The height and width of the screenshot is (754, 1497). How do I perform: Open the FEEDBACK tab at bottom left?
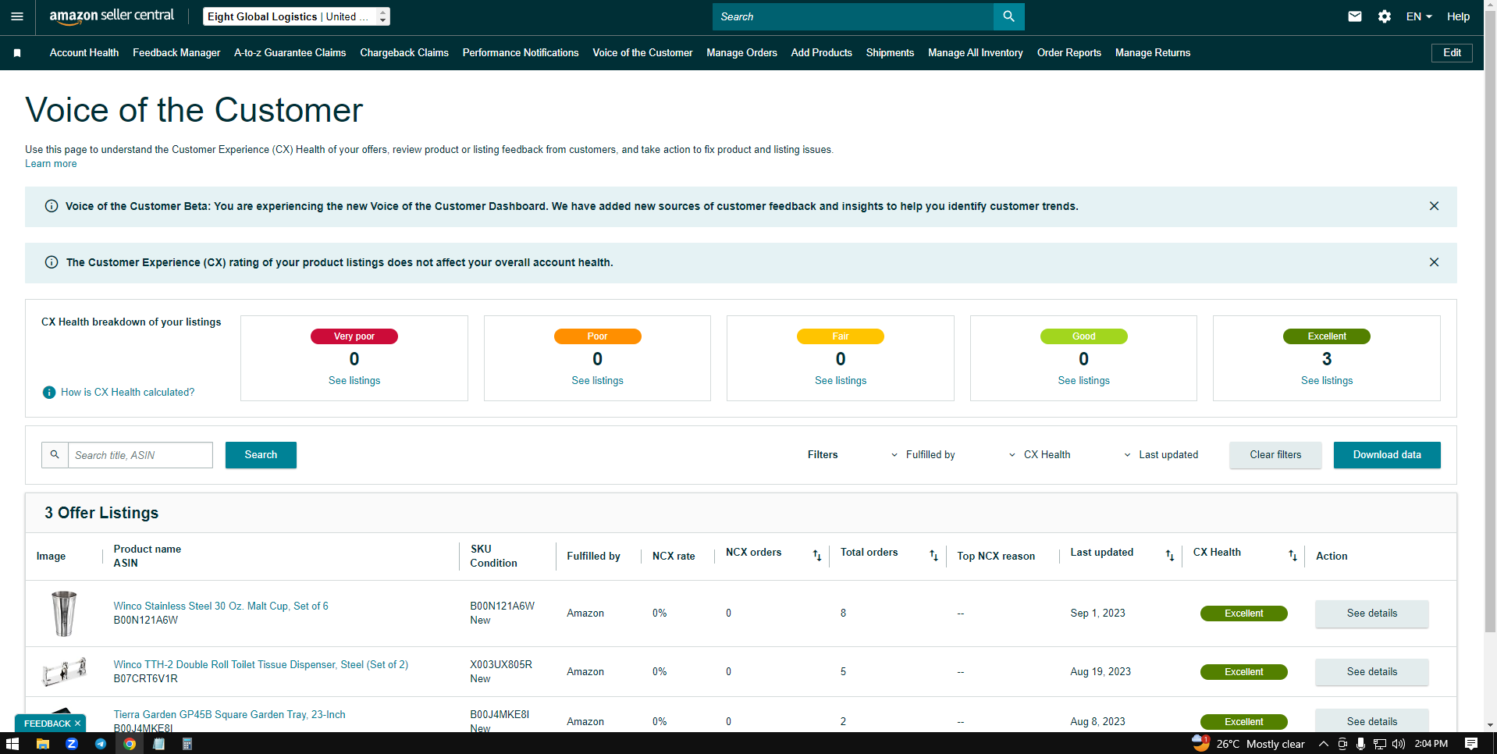(x=48, y=724)
